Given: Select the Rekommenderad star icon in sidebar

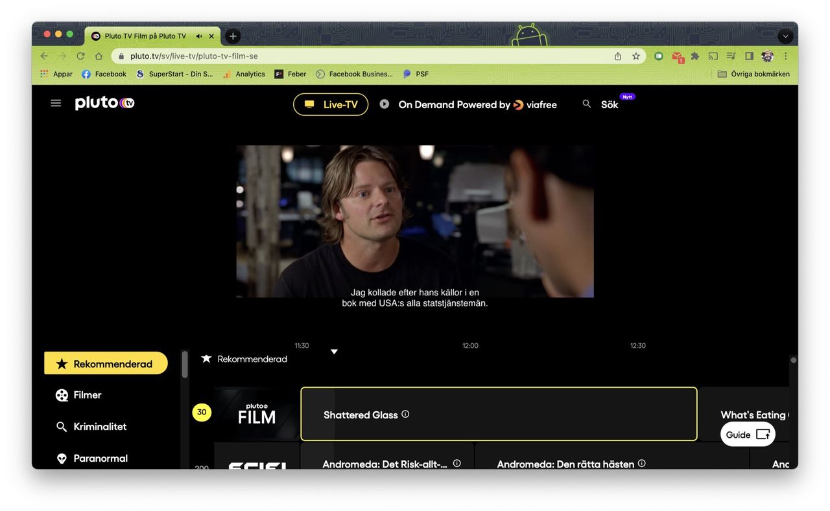Looking at the screenshot, I should click(x=62, y=363).
